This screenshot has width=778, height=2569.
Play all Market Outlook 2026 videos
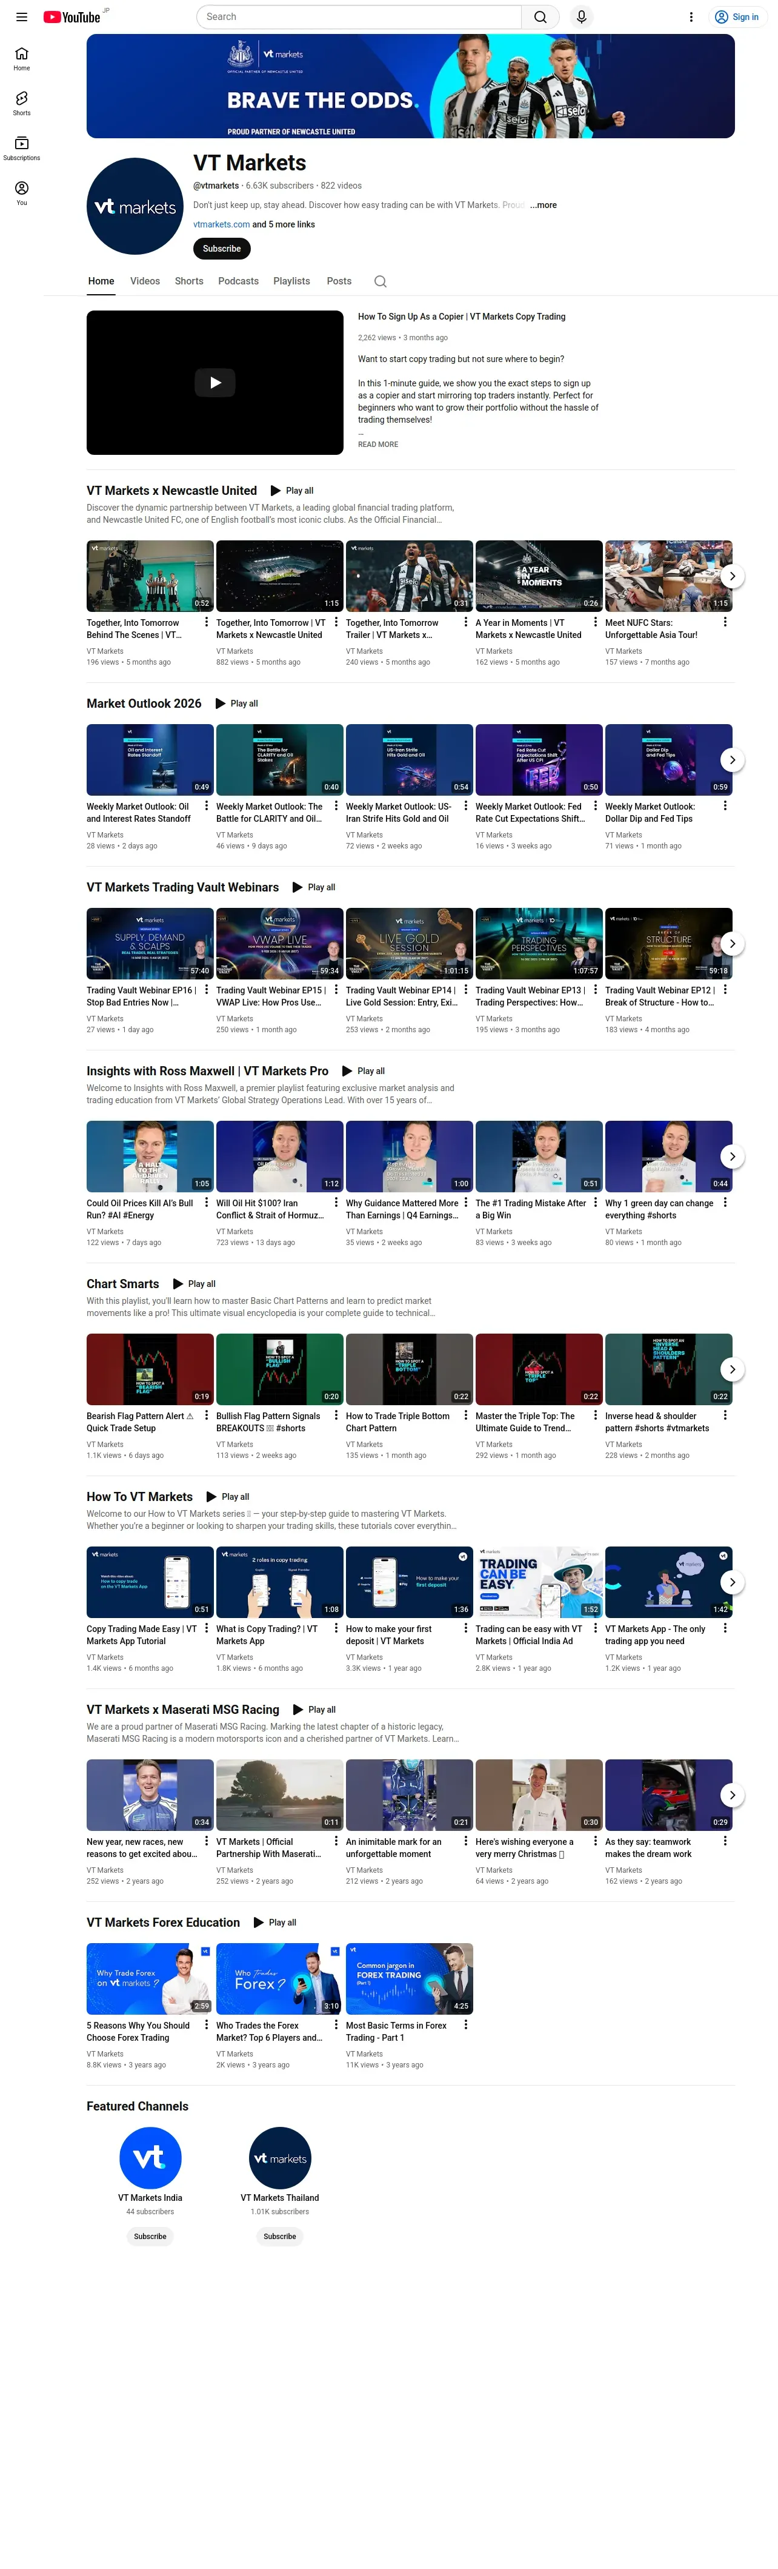[237, 704]
